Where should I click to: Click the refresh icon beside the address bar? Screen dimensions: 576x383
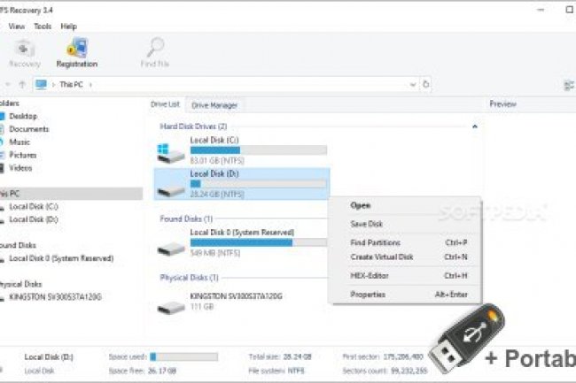(427, 85)
